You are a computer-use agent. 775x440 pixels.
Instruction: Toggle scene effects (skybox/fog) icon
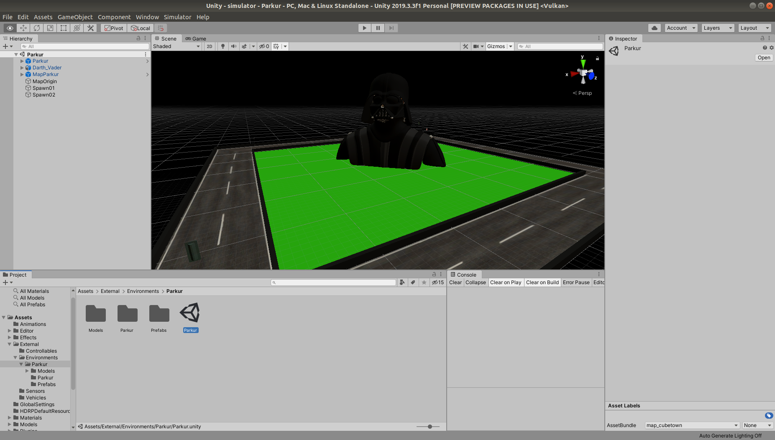[244, 46]
